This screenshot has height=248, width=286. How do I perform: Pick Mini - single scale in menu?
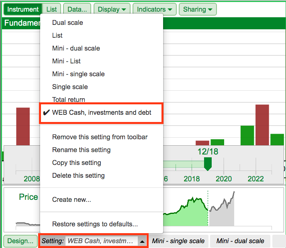(x=101, y=74)
